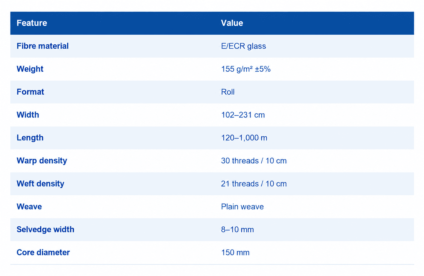Click the Roll value cell
The height and width of the screenshot is (276, 424).
click(228, 92)
